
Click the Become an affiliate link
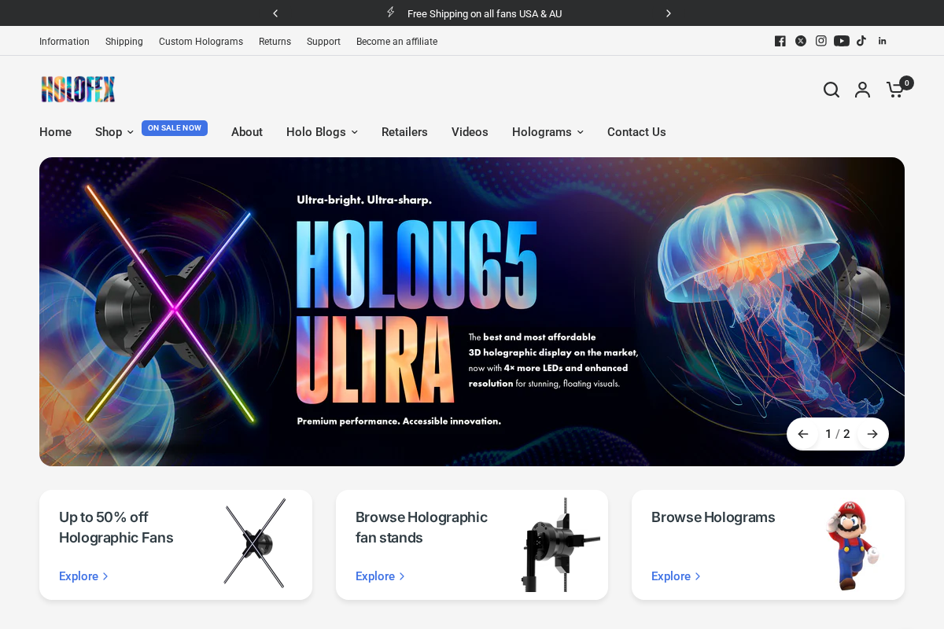pos(396,41)
